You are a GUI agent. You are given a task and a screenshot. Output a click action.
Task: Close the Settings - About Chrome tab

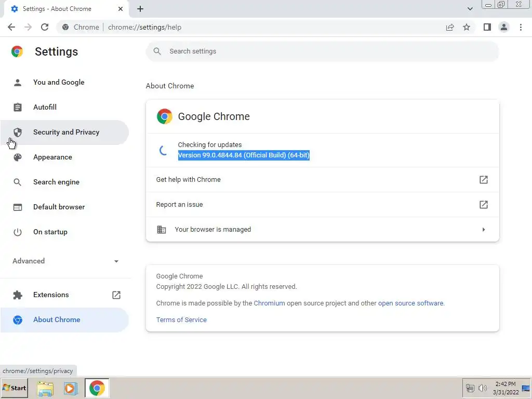121,9
